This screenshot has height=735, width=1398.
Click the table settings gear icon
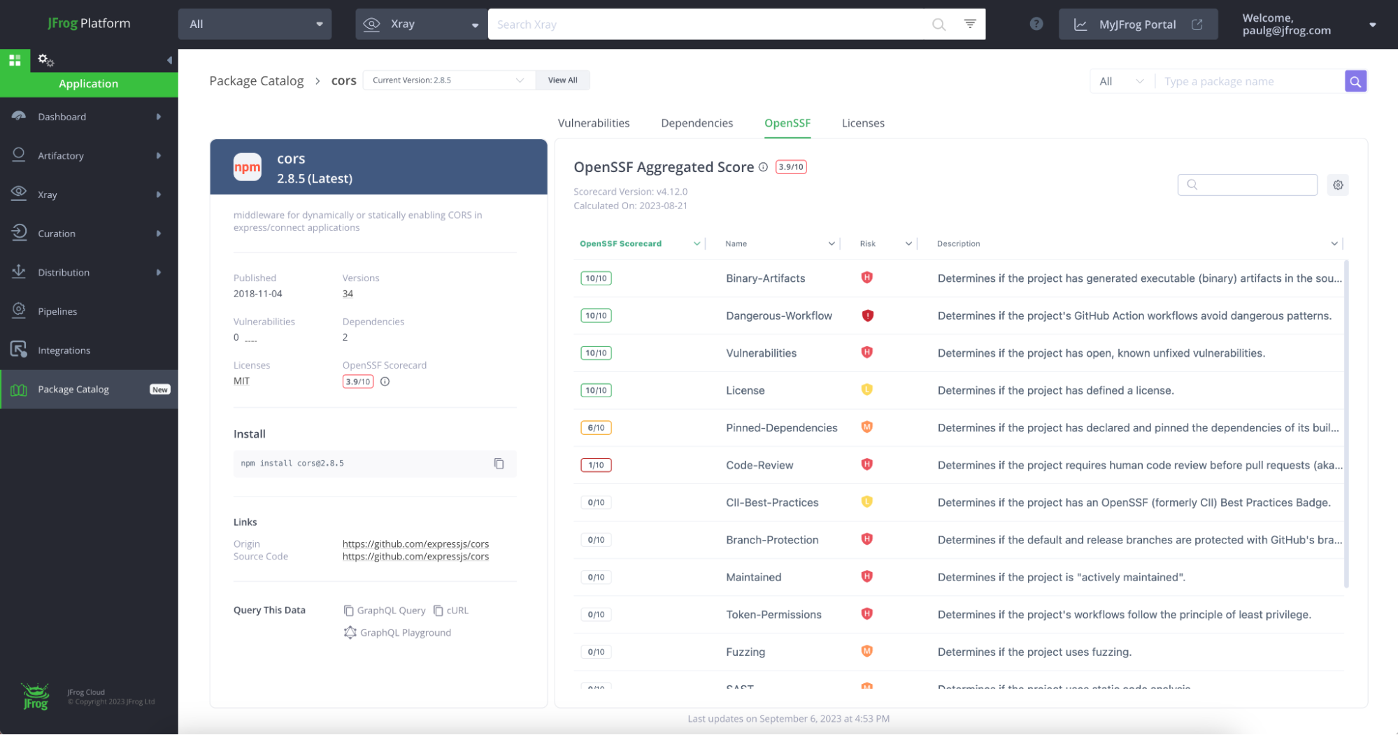[x=1337, y=185]
